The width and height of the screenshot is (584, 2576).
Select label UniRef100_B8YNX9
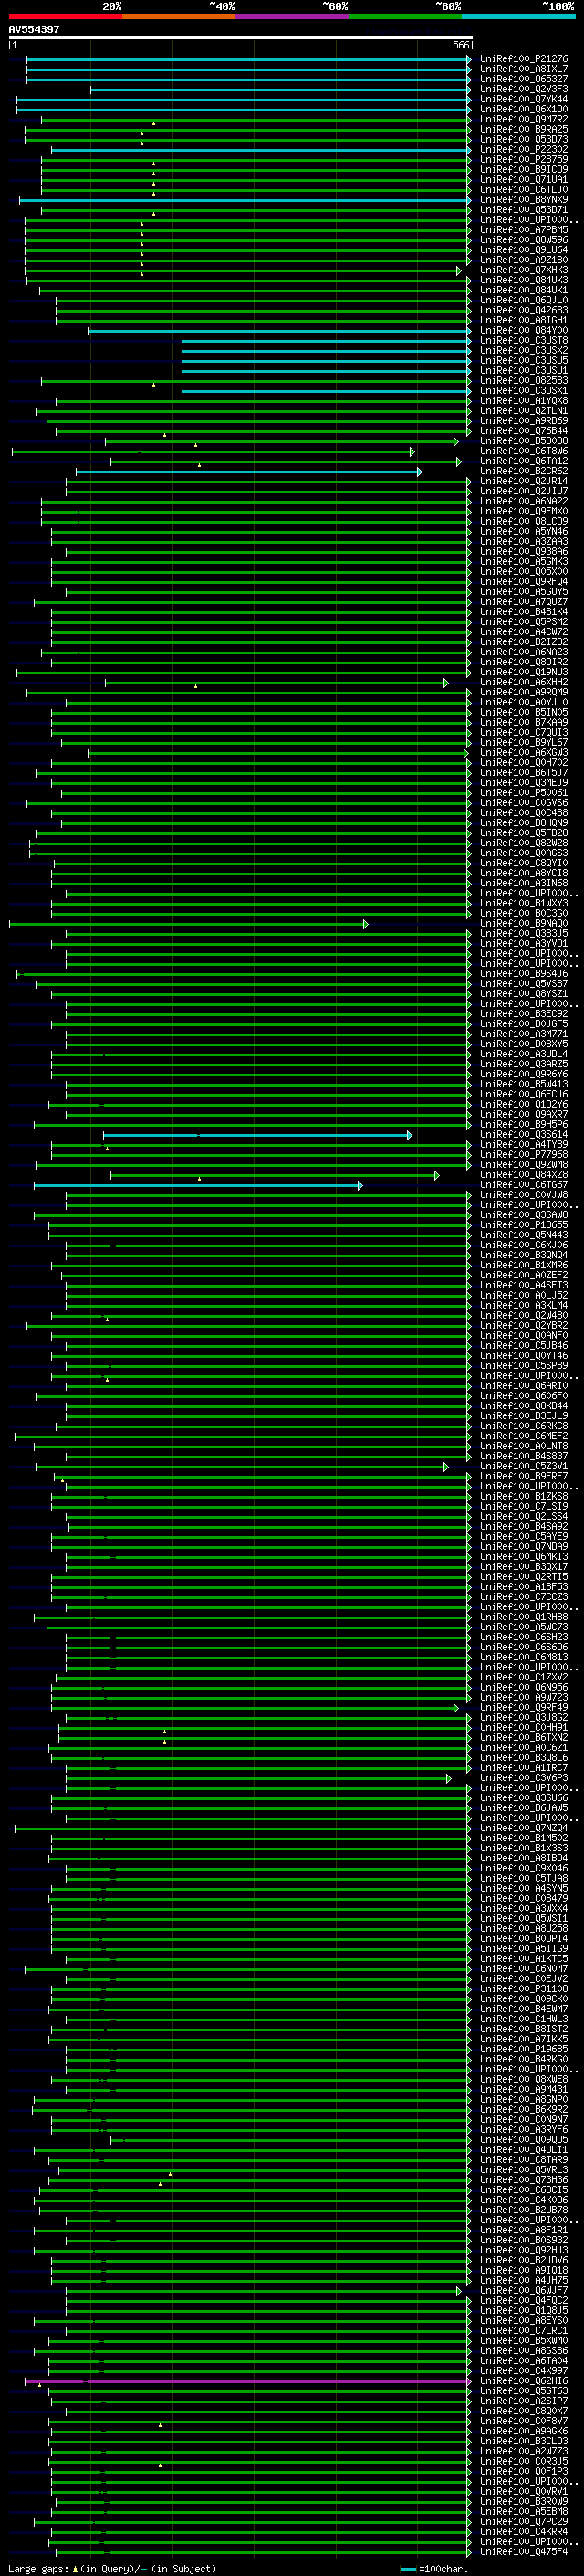coord(524,200)
